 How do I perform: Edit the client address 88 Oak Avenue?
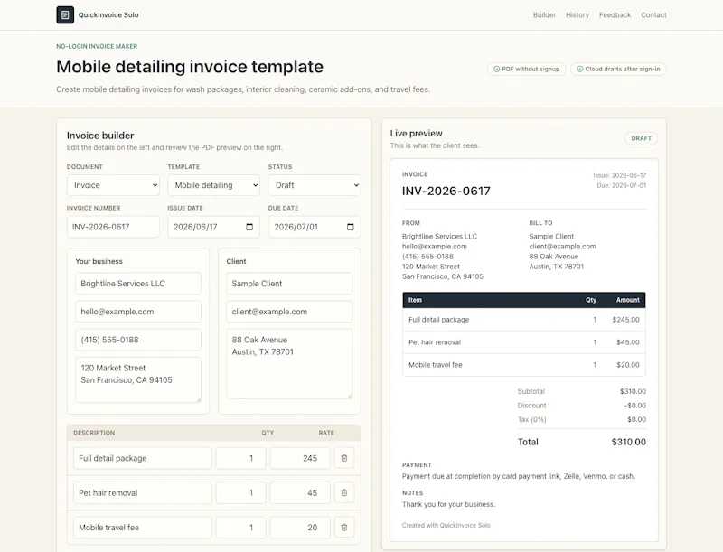tap(289, 363)
